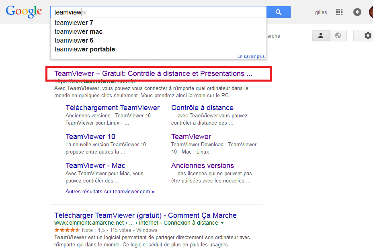Open the profile avatar picture
The width and height of the screenshot is (373, 252).
pyautogui.click(x=371, y=12)
